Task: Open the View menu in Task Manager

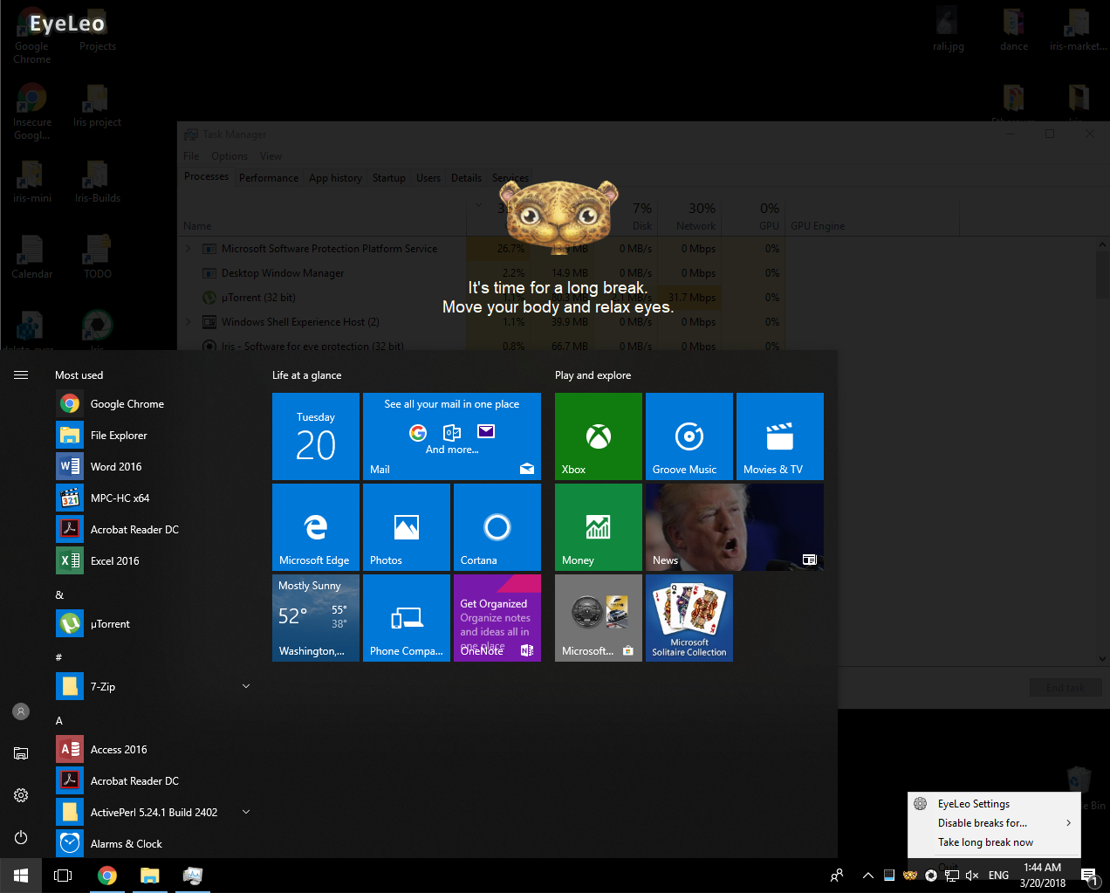Action: pyautogui.click(x=271, y=156)
